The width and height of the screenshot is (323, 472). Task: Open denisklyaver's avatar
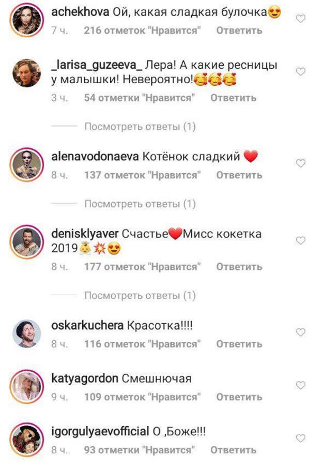27,242
